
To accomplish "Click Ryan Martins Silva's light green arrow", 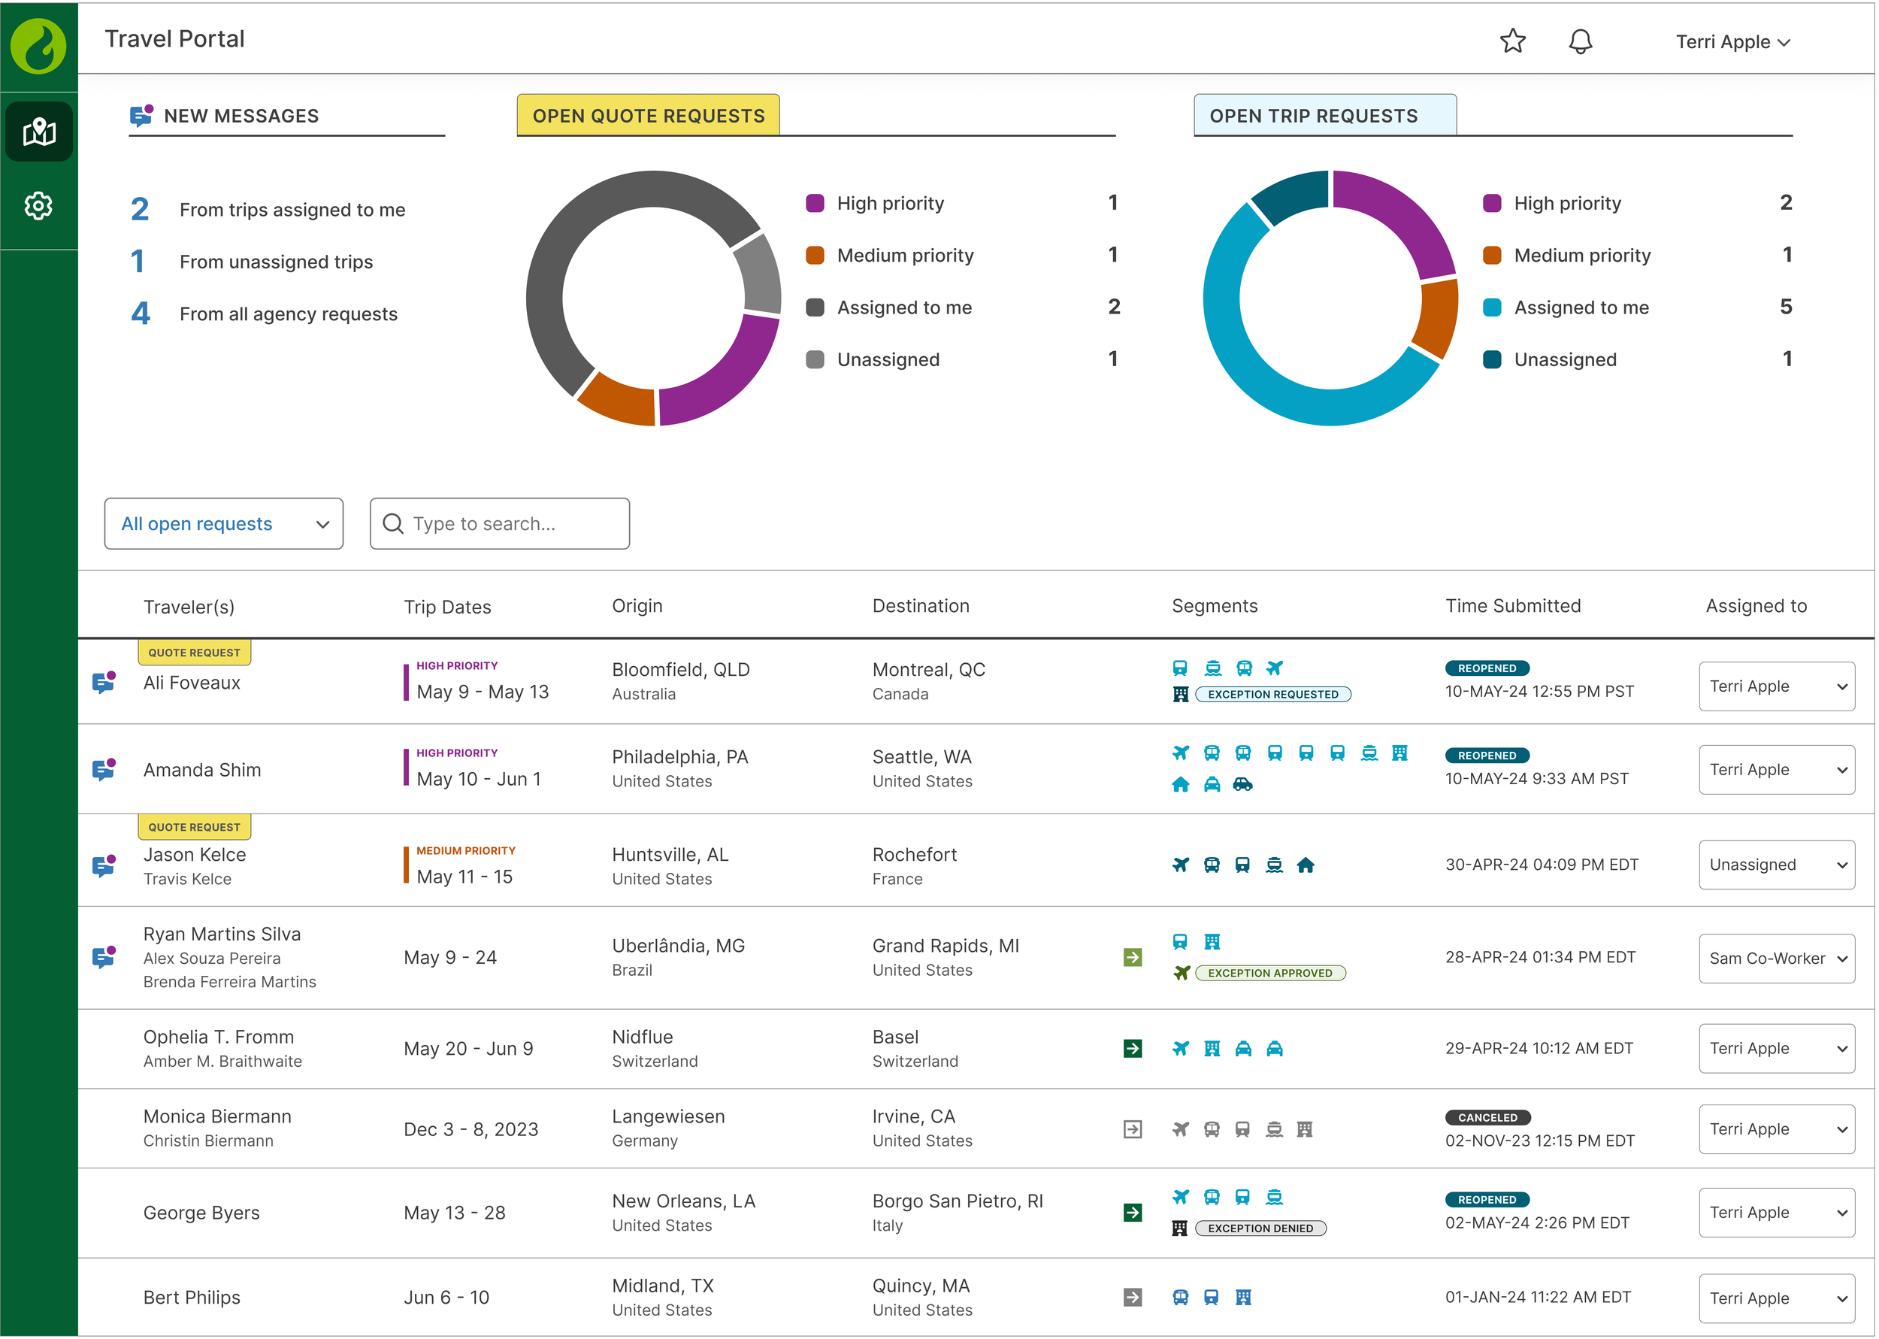I will pos(1133,957).
